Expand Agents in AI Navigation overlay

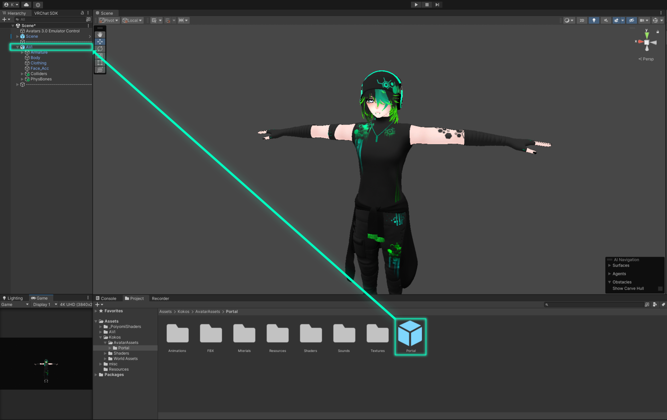click(609, 274)
